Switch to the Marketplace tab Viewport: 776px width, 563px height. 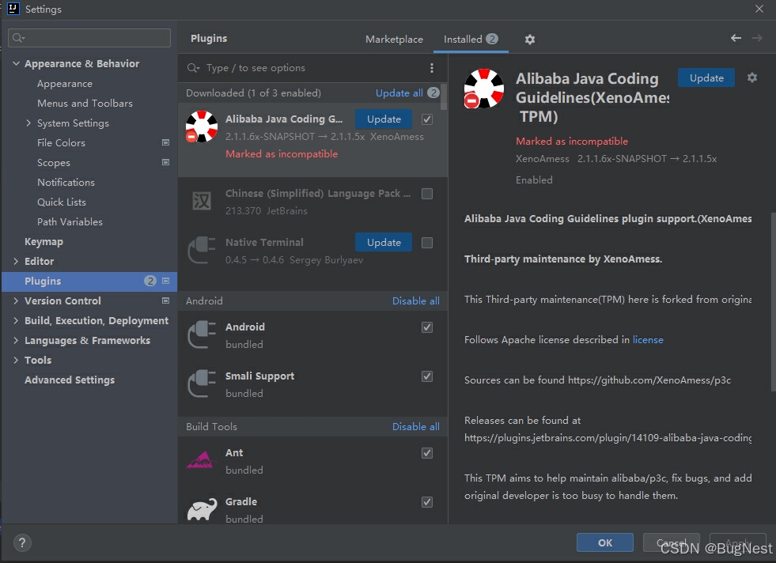click(x=394, y=39)
